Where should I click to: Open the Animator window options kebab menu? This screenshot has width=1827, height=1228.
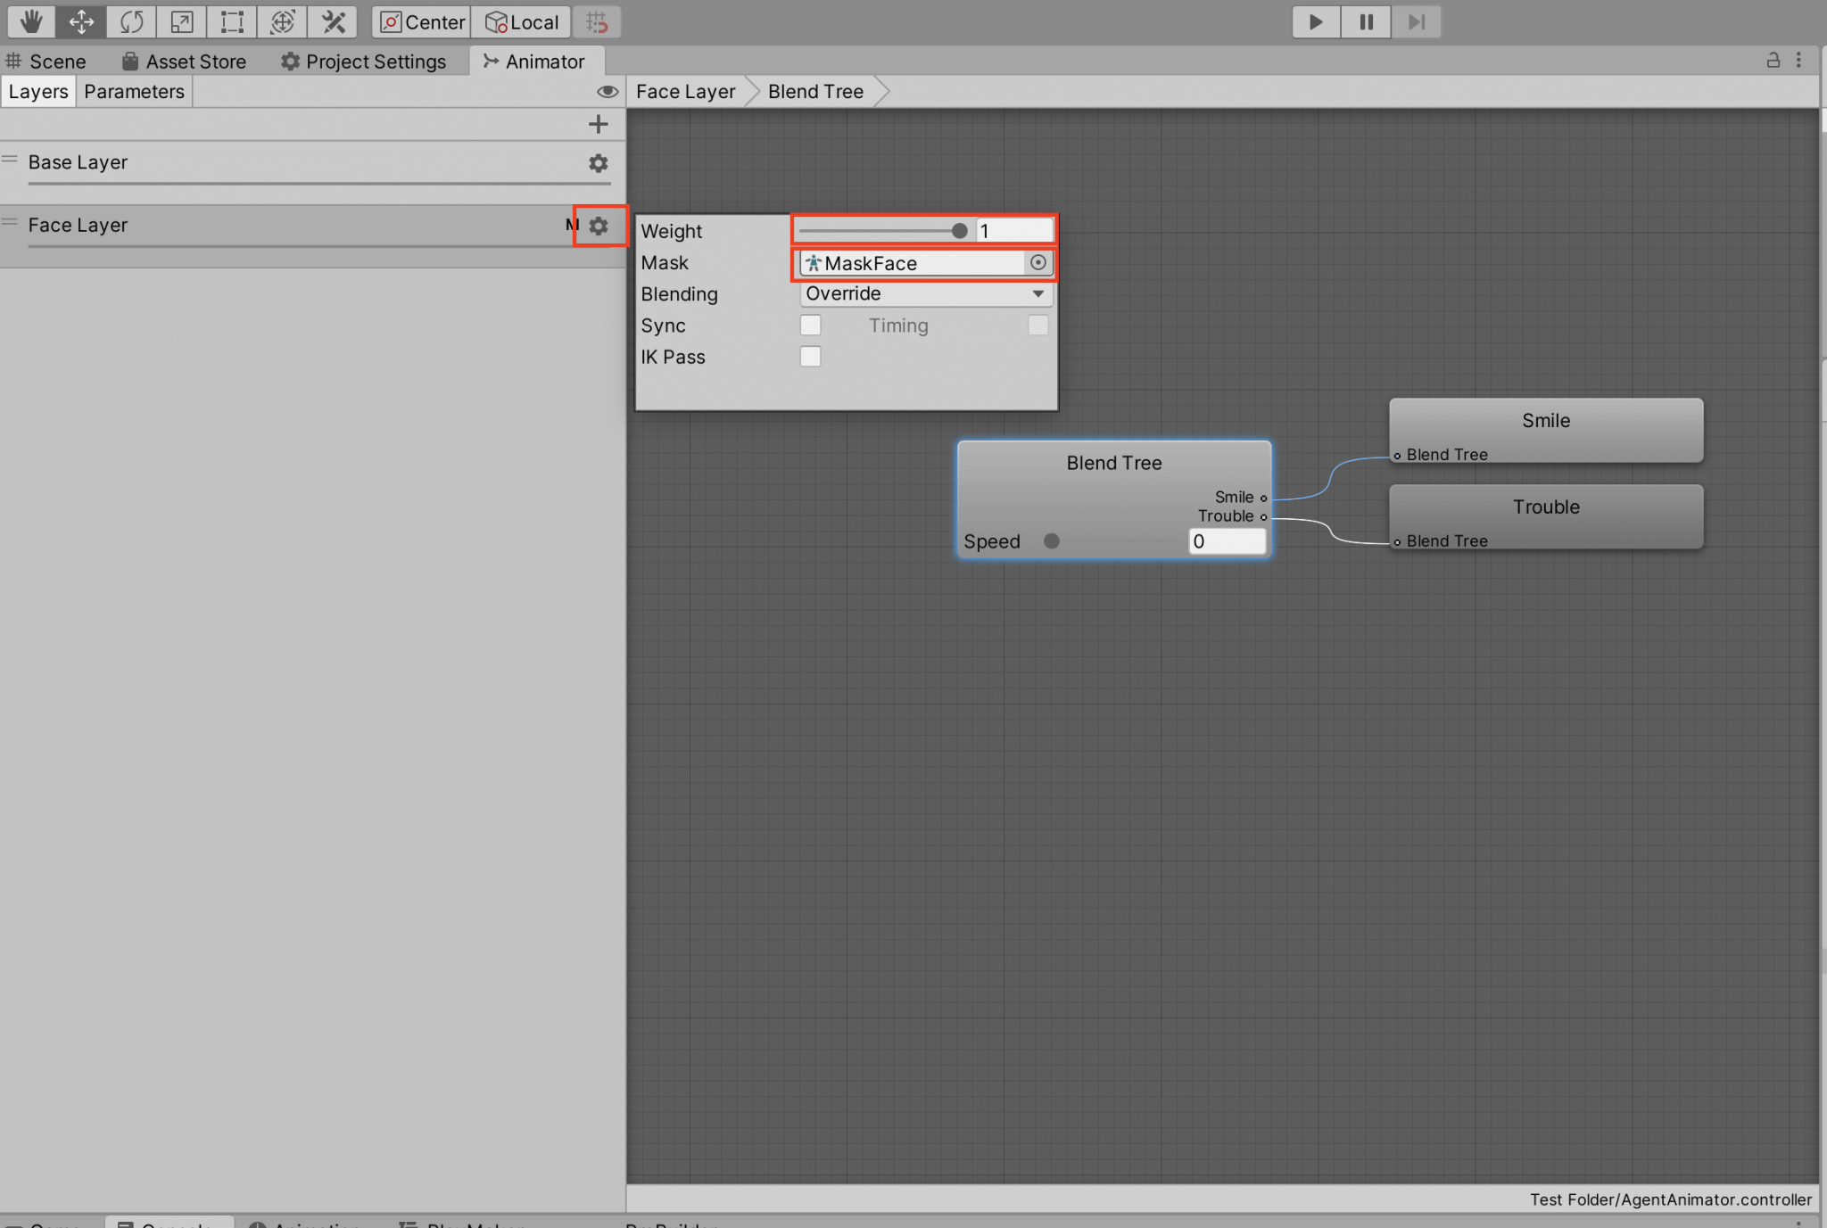pos(1800,61)
